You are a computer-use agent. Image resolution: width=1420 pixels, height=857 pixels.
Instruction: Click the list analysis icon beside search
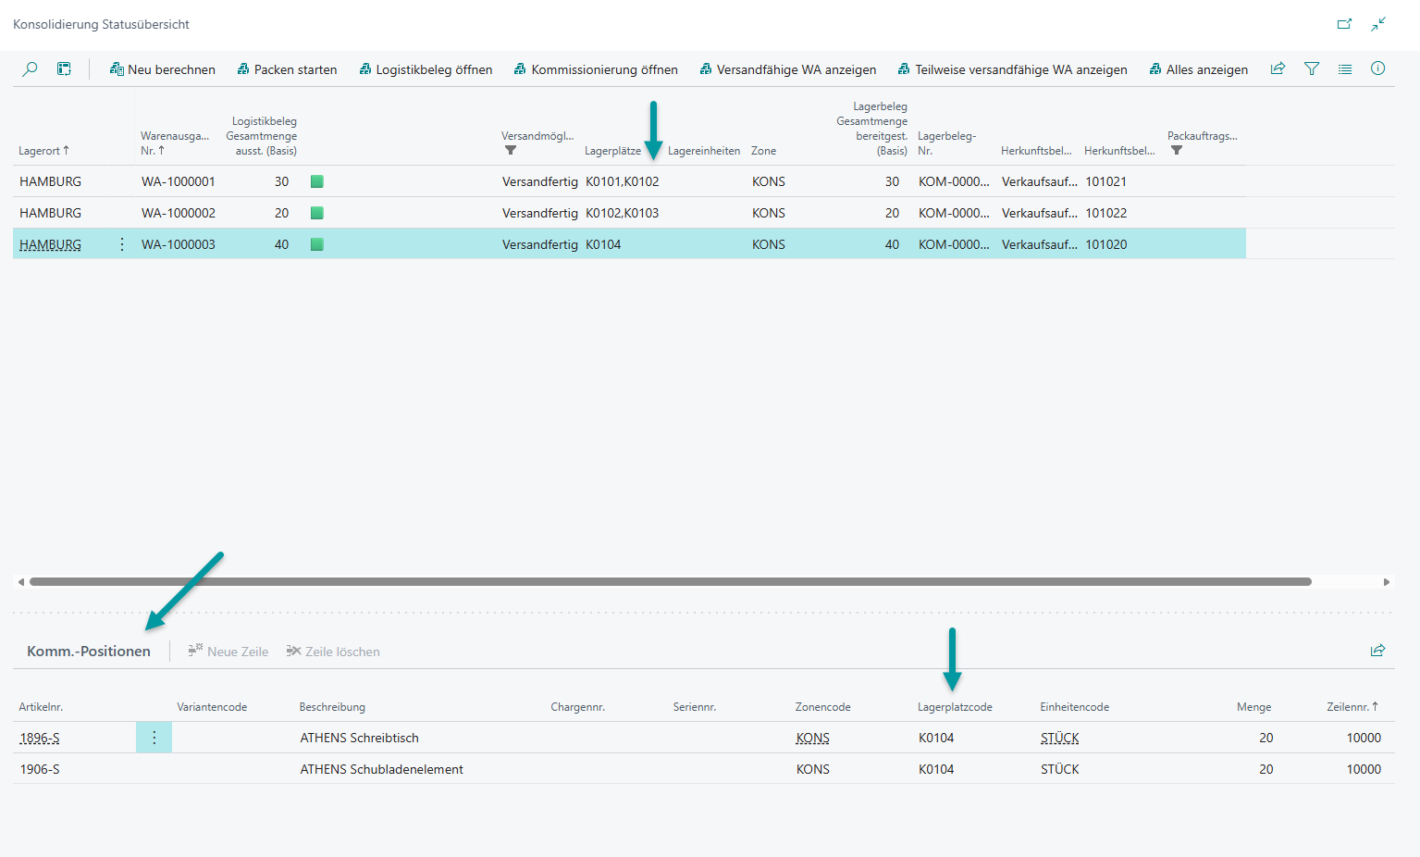tap(64, 68)
